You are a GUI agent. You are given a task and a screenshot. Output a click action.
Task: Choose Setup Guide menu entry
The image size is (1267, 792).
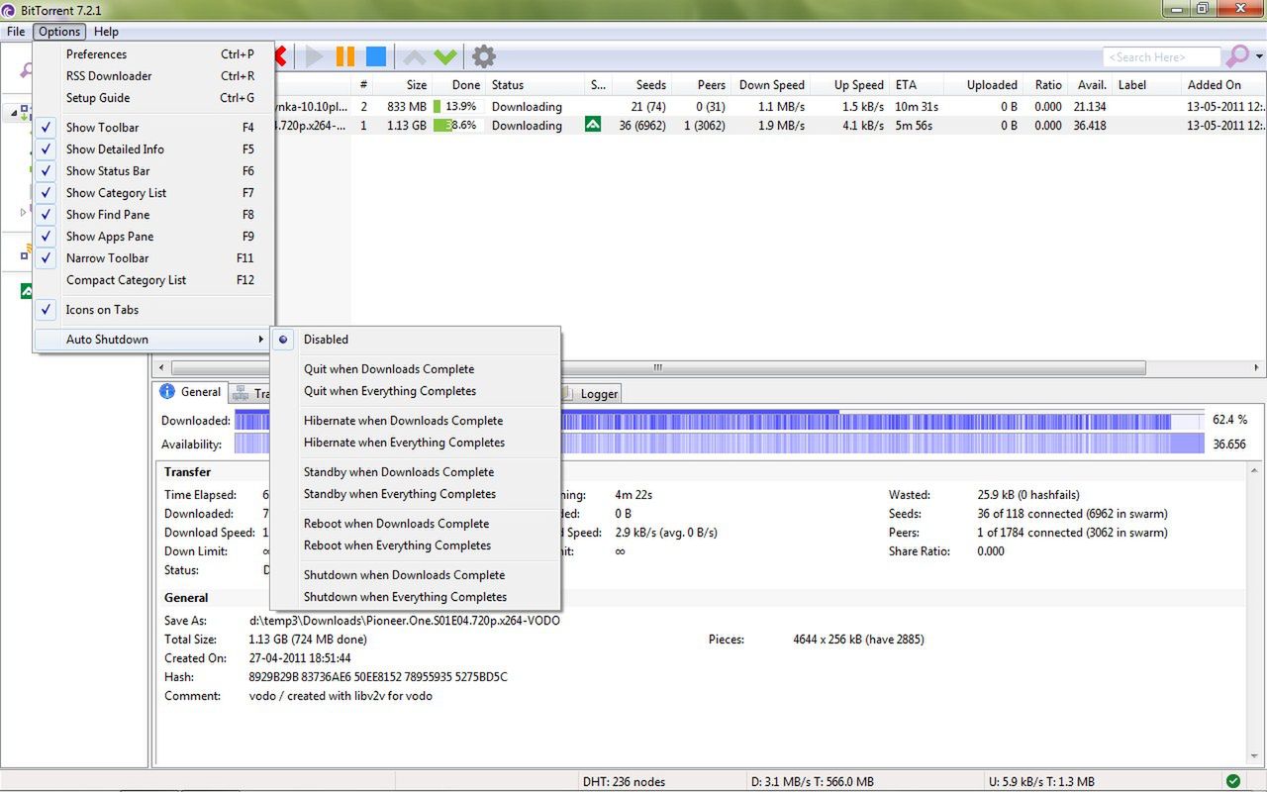pyautogui.click(x=153, y=97)
